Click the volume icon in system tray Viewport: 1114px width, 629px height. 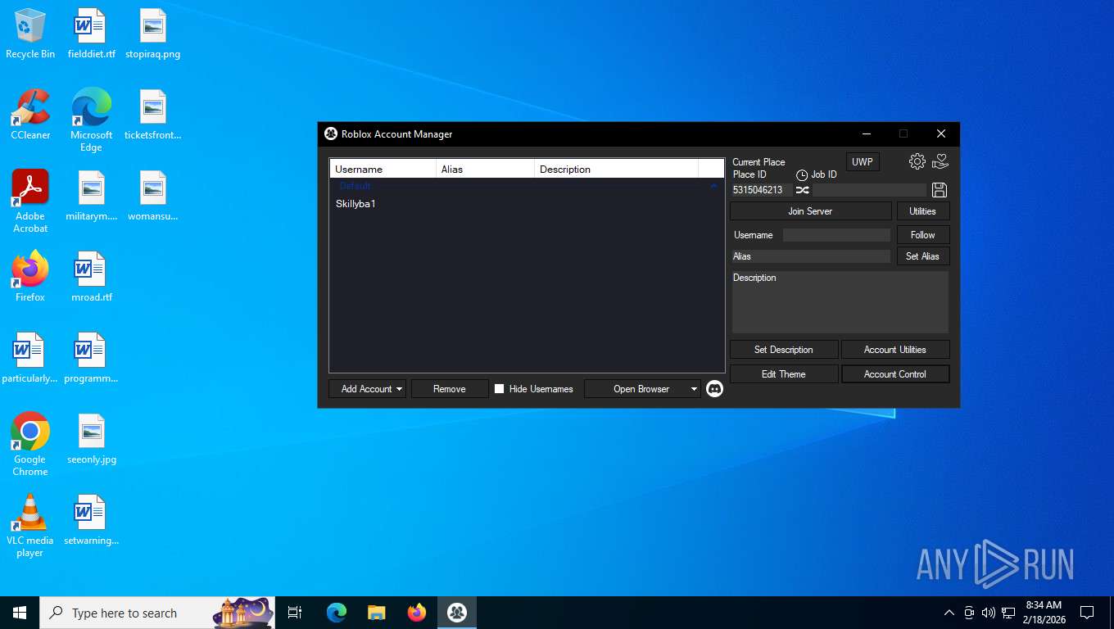(989, 613)
